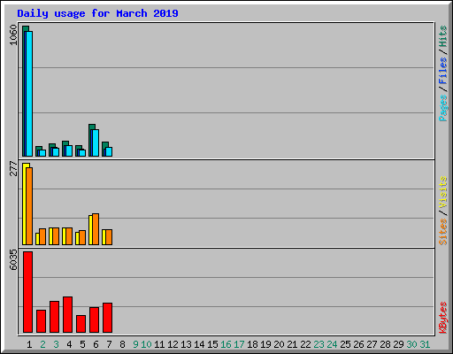Click day label 8 on the axis
The image size is (453, 354).
[122, 344]
